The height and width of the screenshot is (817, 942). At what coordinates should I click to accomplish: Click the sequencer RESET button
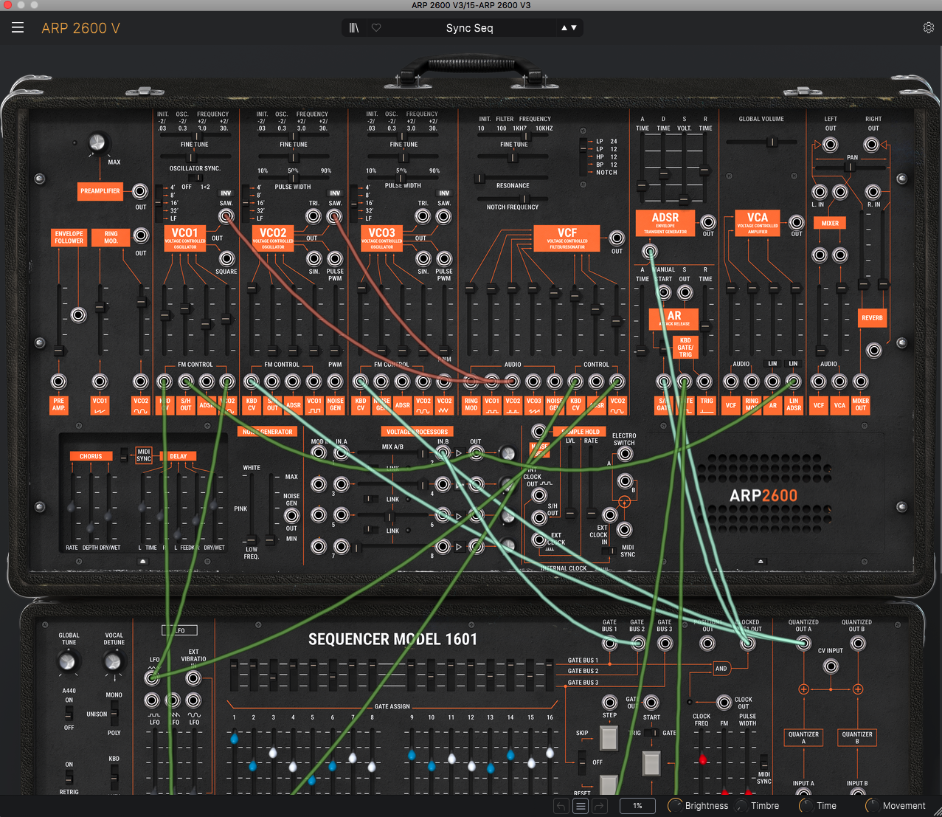tap(609, 785)
